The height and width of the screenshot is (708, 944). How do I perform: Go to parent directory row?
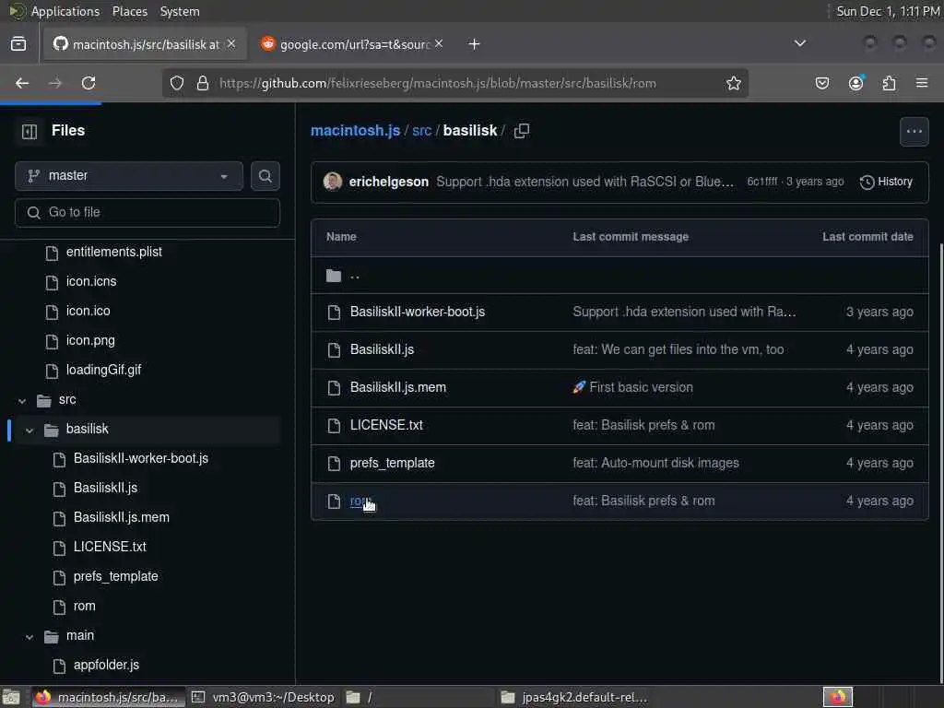(619, 276)
